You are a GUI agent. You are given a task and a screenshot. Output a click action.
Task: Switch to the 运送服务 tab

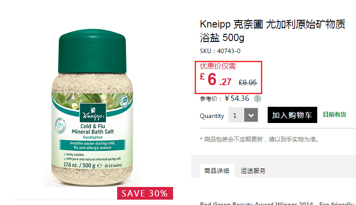253,171
